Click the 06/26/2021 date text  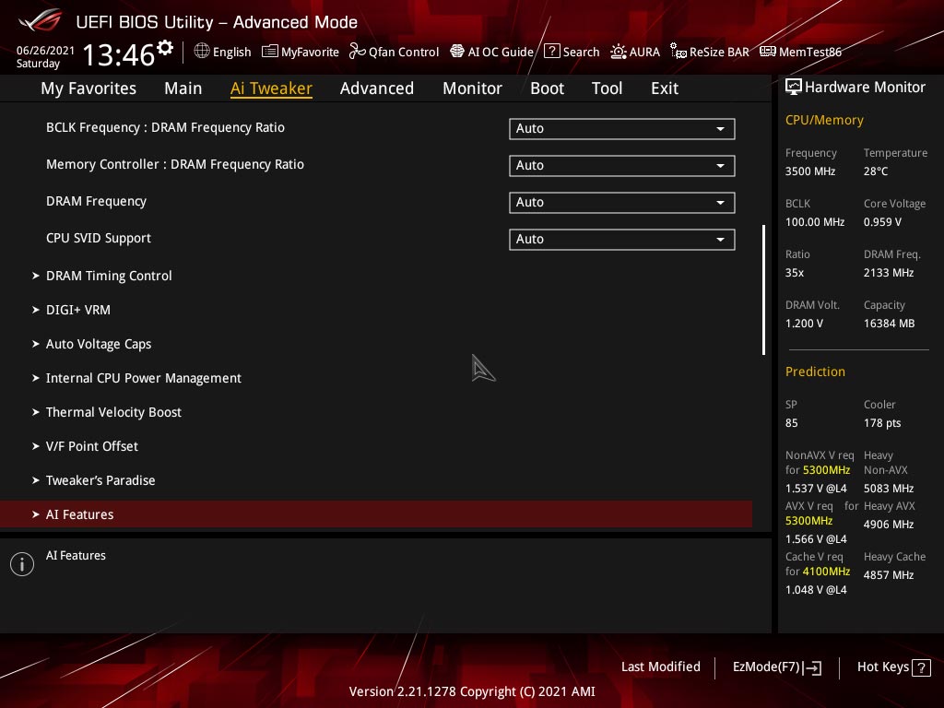45,50
